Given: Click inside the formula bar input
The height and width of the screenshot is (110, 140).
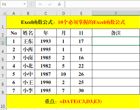Looking at the screenshot, I should click(x=103, y=4).
